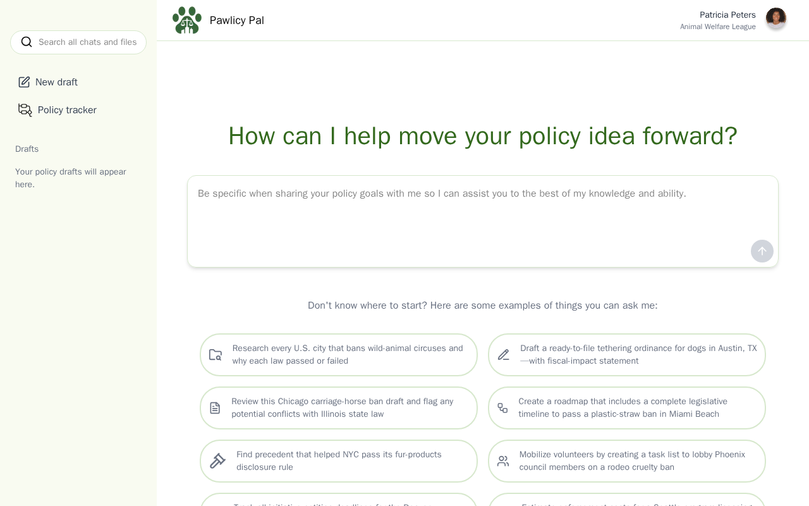Click the New draft pencil icon
809x506 pixels.
click(24, 82)
